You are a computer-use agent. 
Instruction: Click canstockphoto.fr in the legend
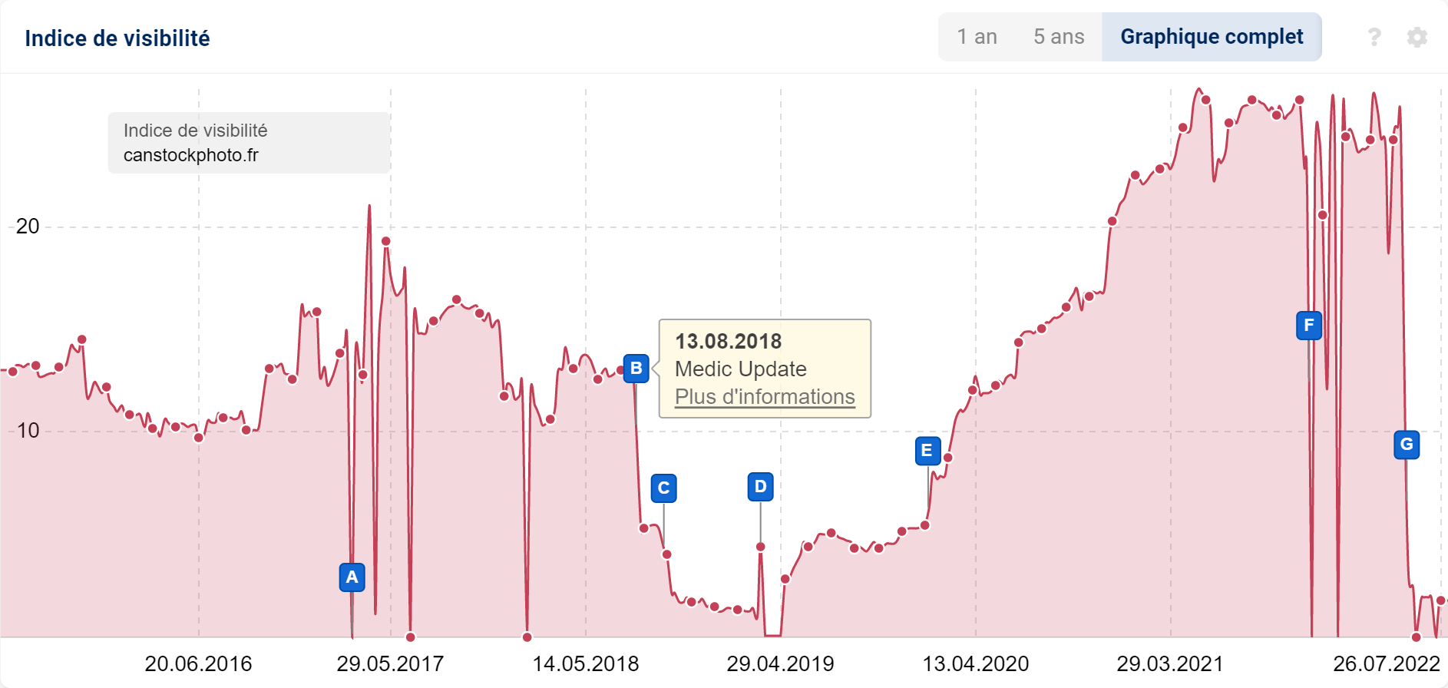191,155
